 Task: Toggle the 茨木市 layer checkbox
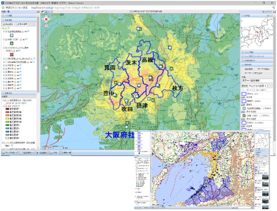[6, 69]
